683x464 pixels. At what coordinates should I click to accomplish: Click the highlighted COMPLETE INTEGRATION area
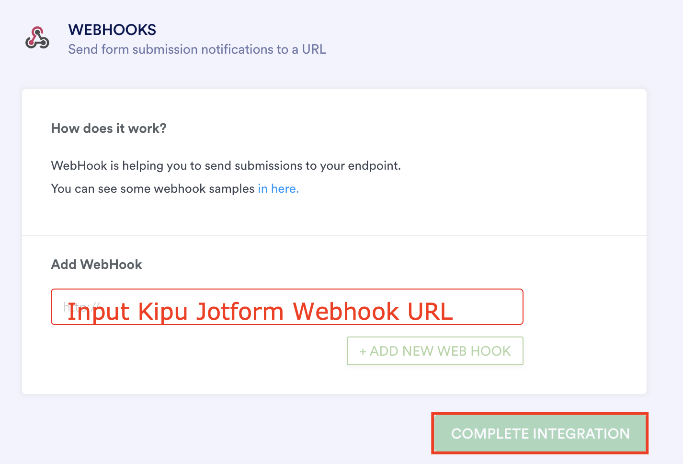click(539, 433)
